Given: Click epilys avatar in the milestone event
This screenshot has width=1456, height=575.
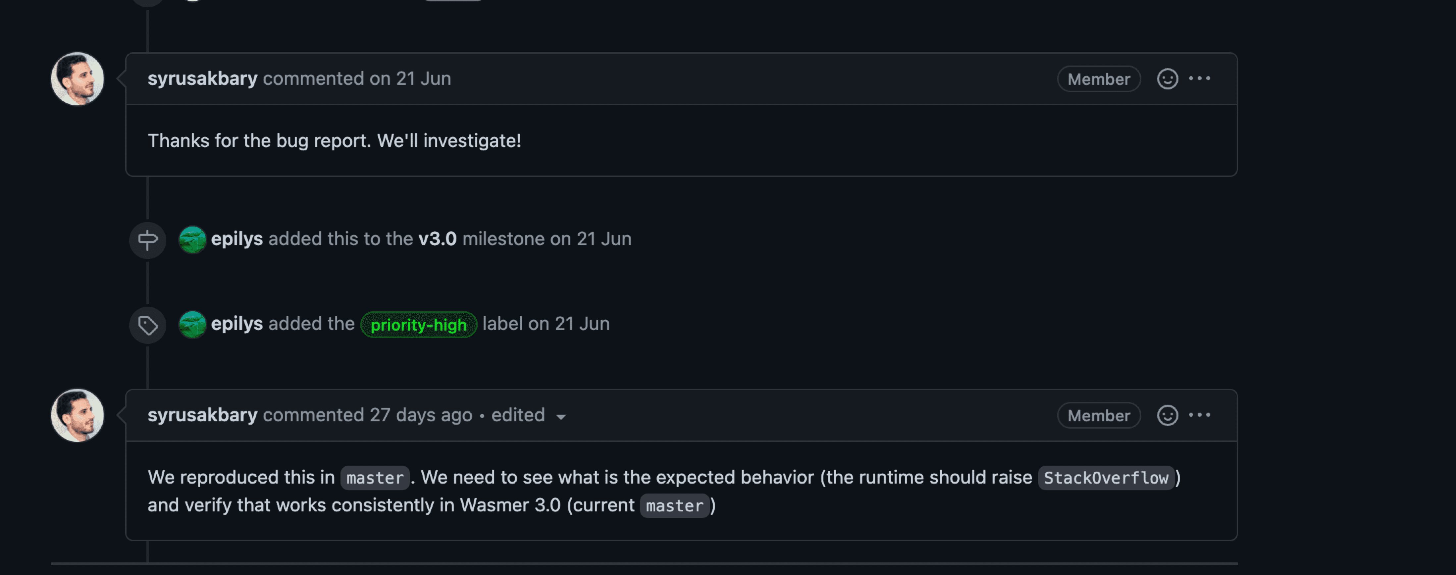Looking at the screenshot, I should tap(192, 240).
